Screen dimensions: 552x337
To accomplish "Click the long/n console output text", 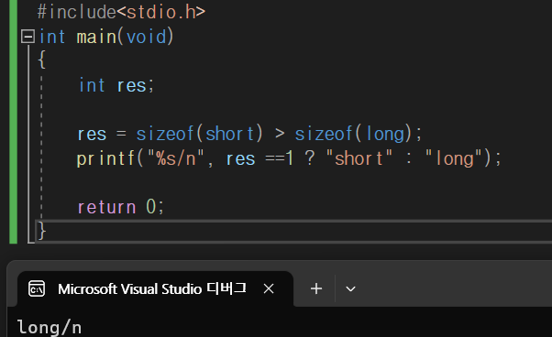I will coord(50,328).
